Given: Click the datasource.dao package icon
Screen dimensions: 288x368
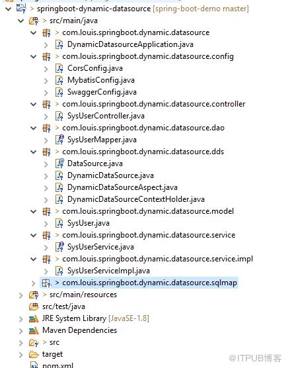Looking at the screenshot, I should pos(46,128).
